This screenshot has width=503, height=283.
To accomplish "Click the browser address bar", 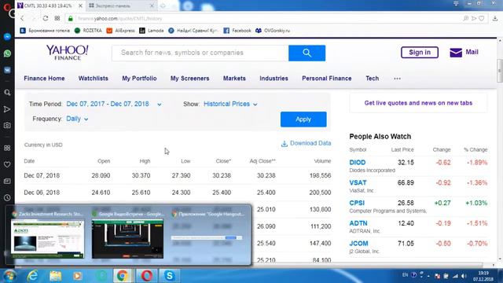I will 263,19.
